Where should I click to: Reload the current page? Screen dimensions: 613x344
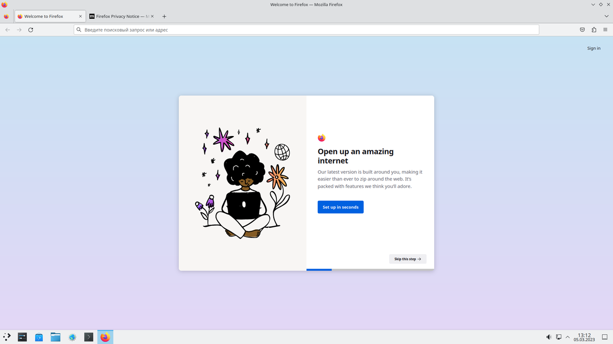click(31, 30)
